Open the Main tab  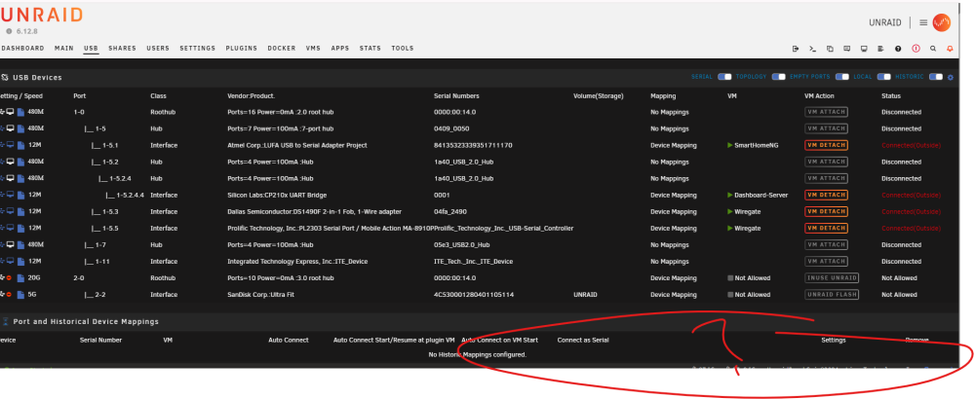(x=64, y=49)
